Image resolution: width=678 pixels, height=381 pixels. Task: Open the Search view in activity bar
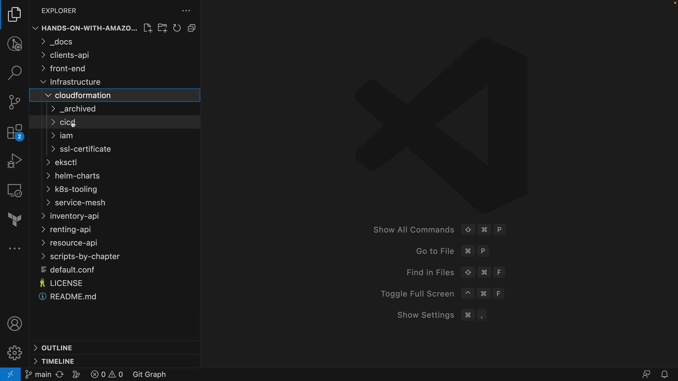click(14, 73)
